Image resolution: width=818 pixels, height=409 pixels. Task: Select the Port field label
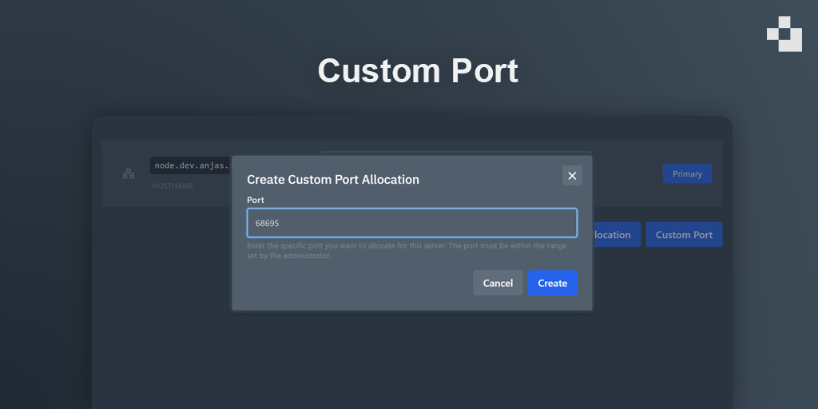[256, 200]
